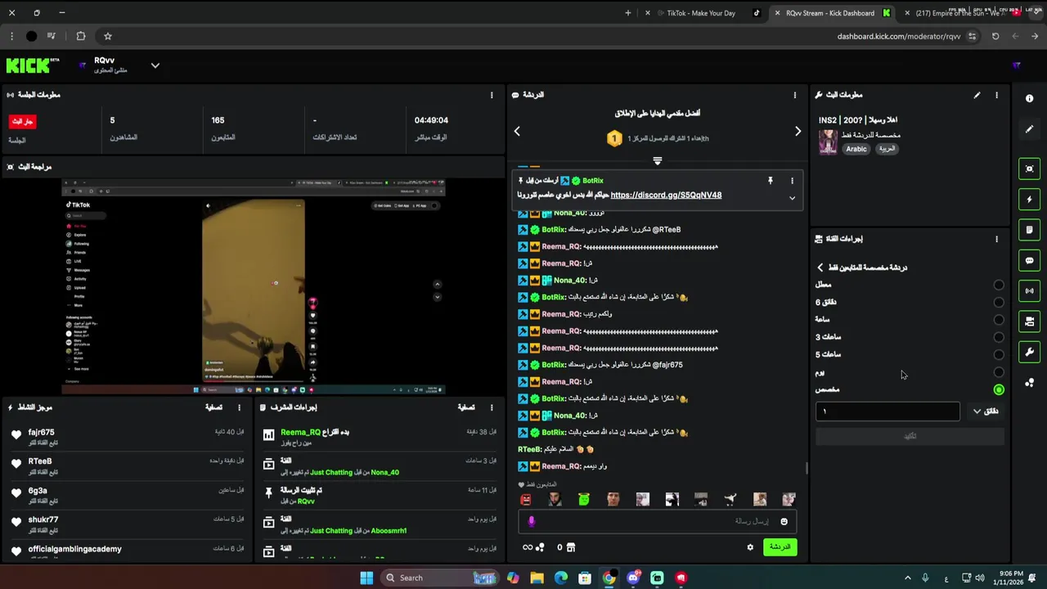Open the minutes unit dropdown
The image size is (1047, 589).
(x=986, y=411)
